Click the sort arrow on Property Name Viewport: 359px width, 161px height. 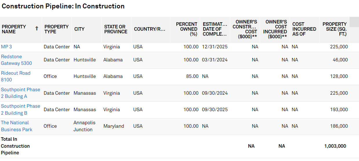(37, 28)
